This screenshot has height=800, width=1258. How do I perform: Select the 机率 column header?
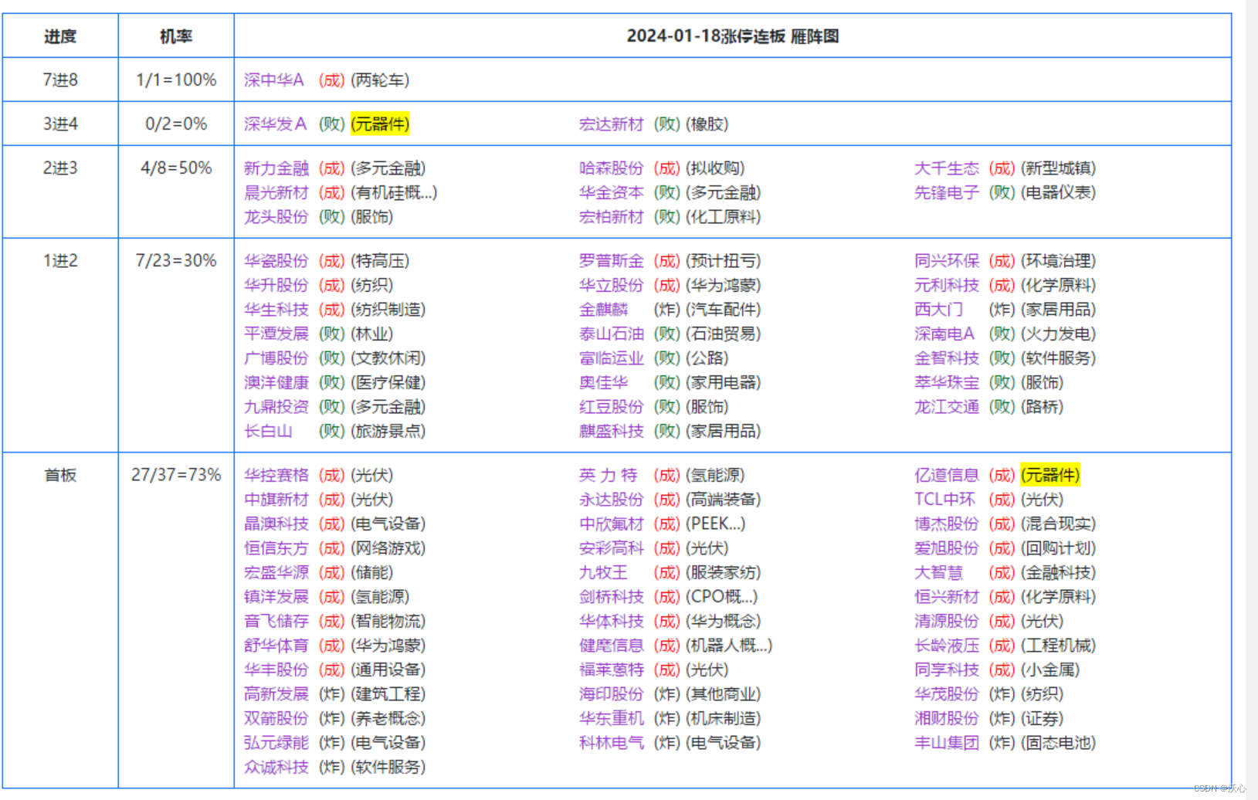tap(176, 36)
